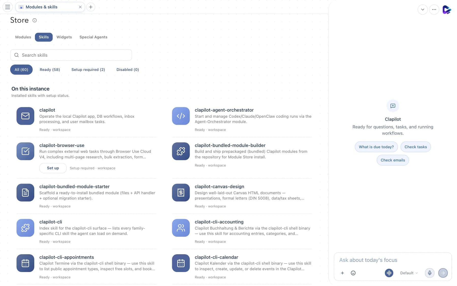Select the Skills tab
The image size is (457, 286).
click(x=44, y=37)
